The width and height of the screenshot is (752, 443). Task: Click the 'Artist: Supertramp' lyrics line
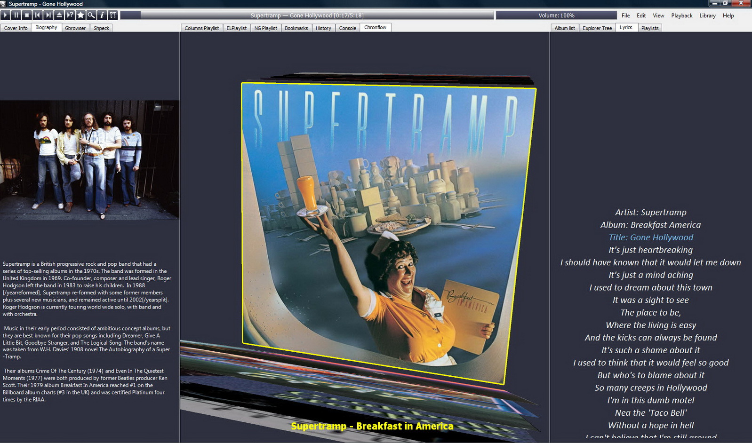click(651, 212)
